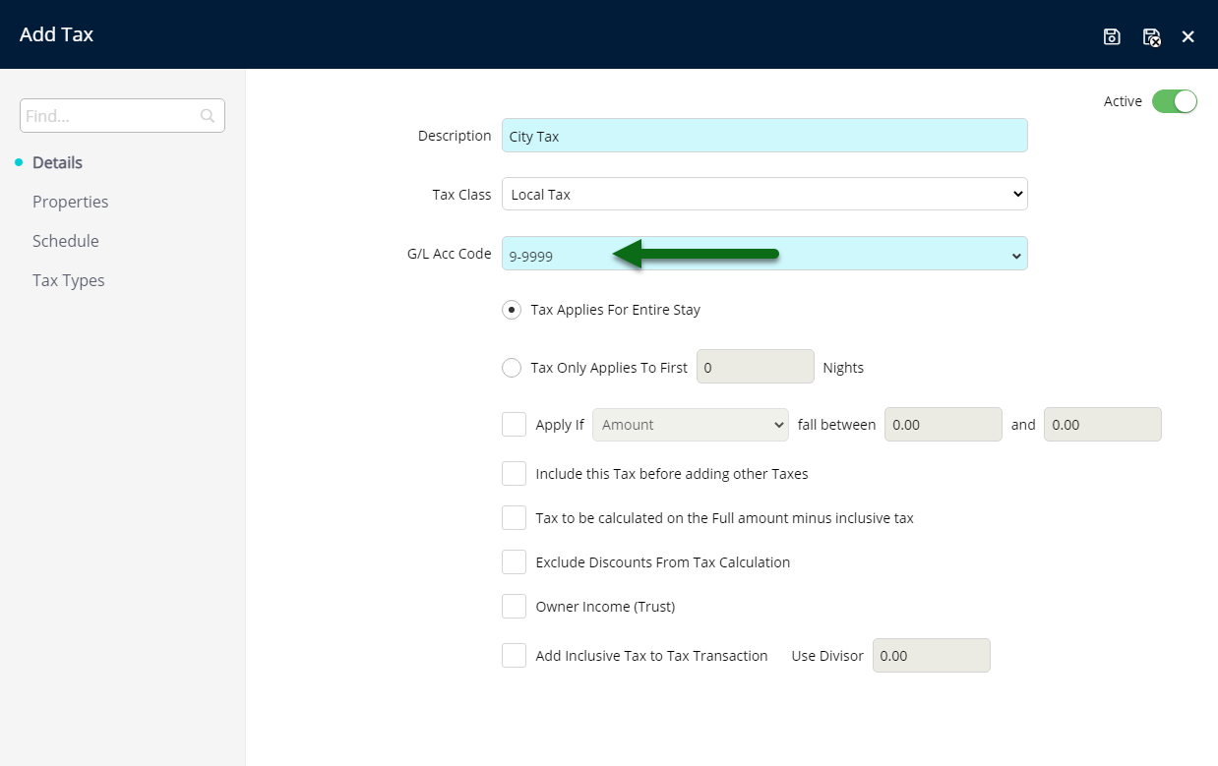The image size is (1218, 766).
Task: Click the Use Divisor label
Action: [827, 656]
